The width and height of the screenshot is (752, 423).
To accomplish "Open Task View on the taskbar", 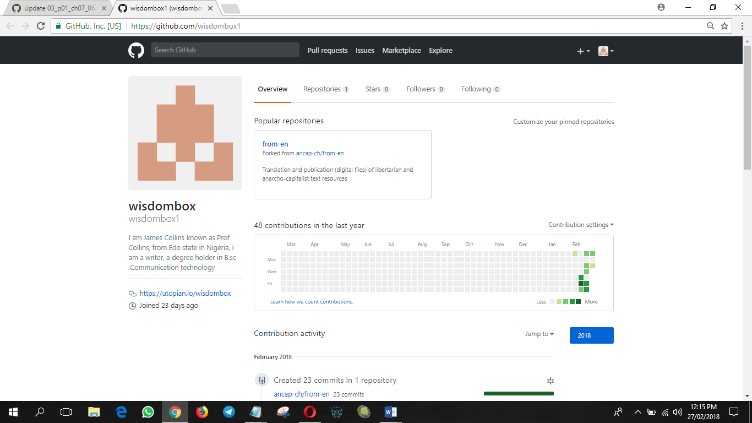I will point(66,411).
